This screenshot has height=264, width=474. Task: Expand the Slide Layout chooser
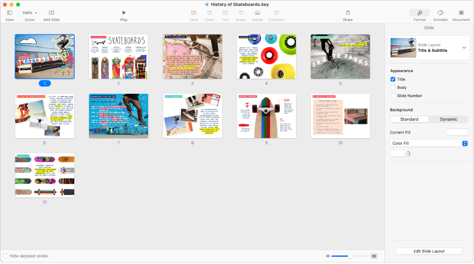pos(464,48)
